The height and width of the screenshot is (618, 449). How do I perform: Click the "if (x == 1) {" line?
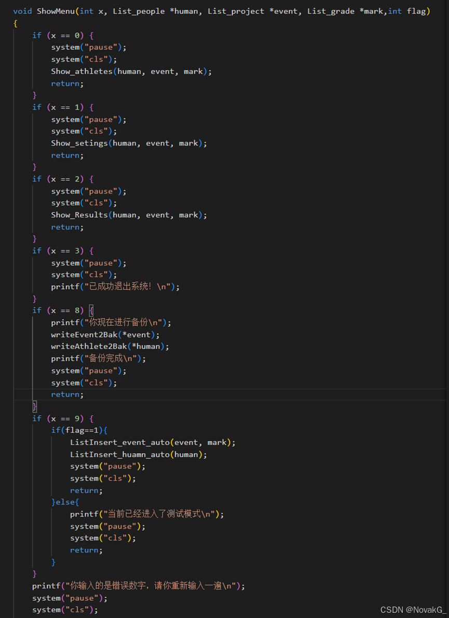[x=63, y=107]
